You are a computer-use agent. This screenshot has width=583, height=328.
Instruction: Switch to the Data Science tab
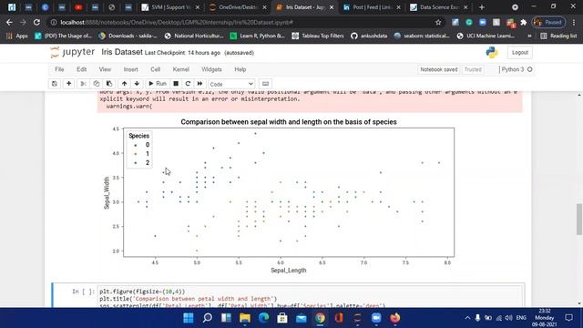click(x=439, y=7)
